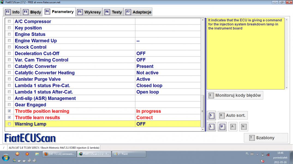Open the F5 Wykresy tab
293x164 pixels.
pyautogui.click(x=89, y=12)
